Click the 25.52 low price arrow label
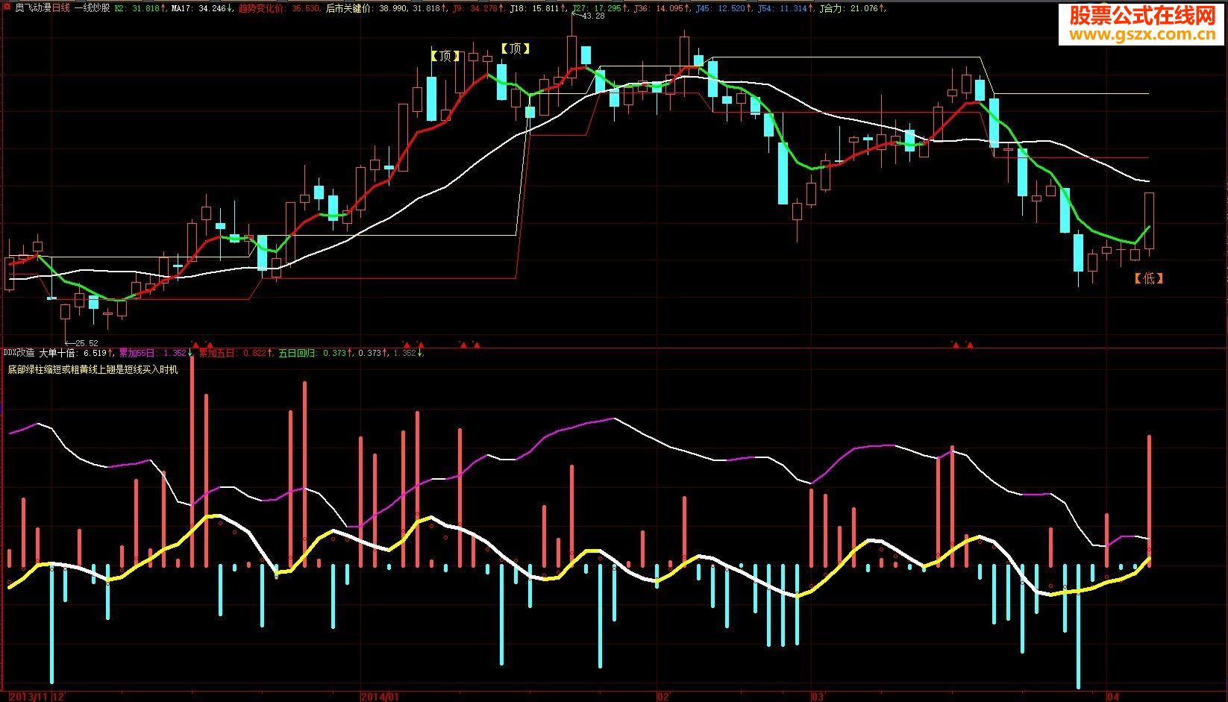1228x702 pixels. 82,343
